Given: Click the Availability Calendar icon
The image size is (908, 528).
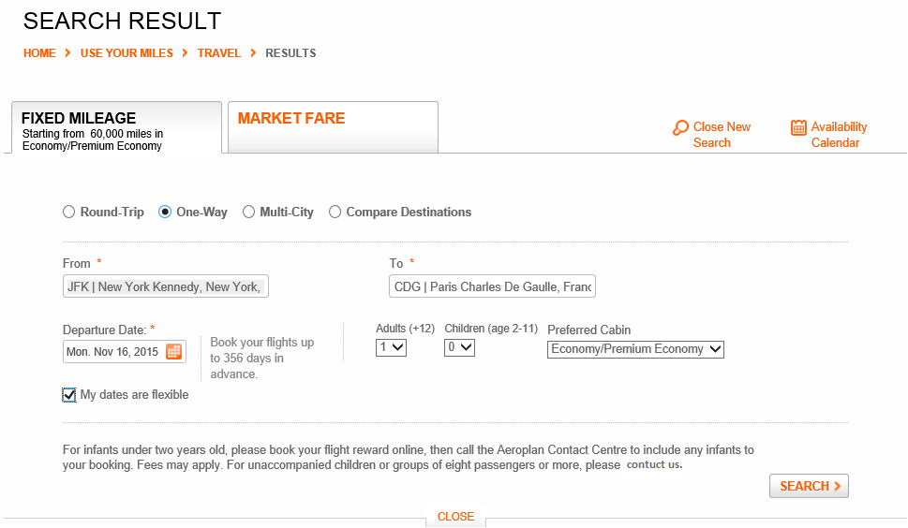Looking at the screenshot, I should point(798,127).
